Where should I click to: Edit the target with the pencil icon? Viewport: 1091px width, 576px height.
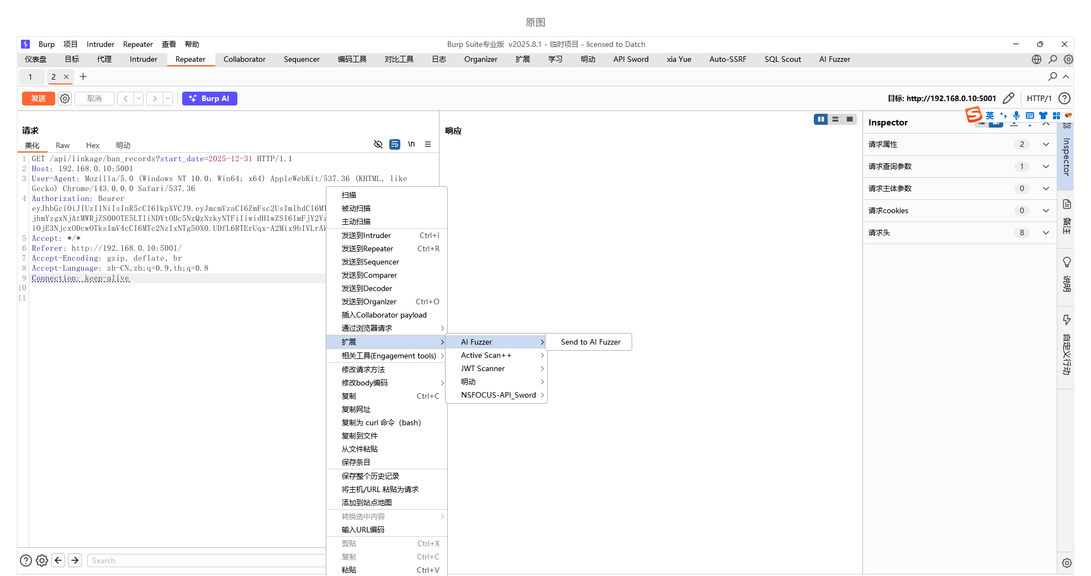pos(1008,98)
